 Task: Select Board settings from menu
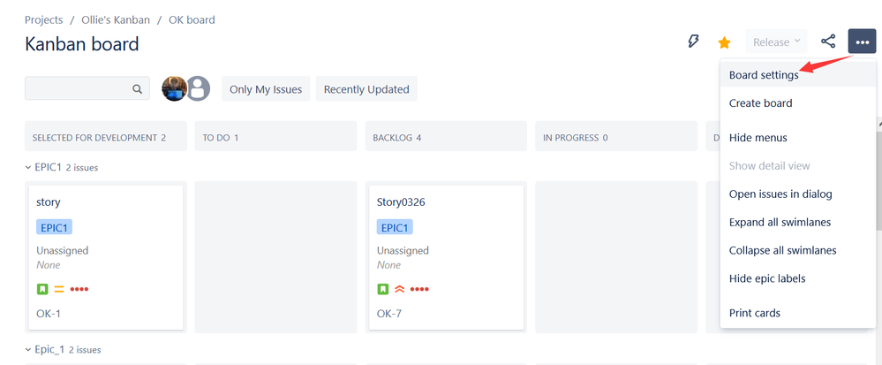tap(797, 75)
